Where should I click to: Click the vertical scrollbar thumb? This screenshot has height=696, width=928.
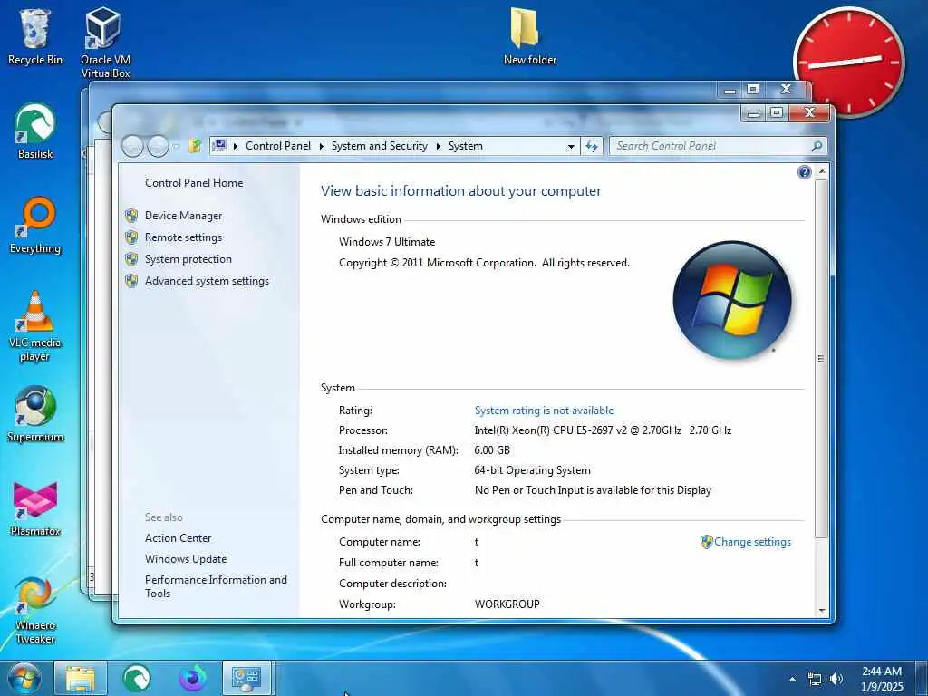click(821, 359)
